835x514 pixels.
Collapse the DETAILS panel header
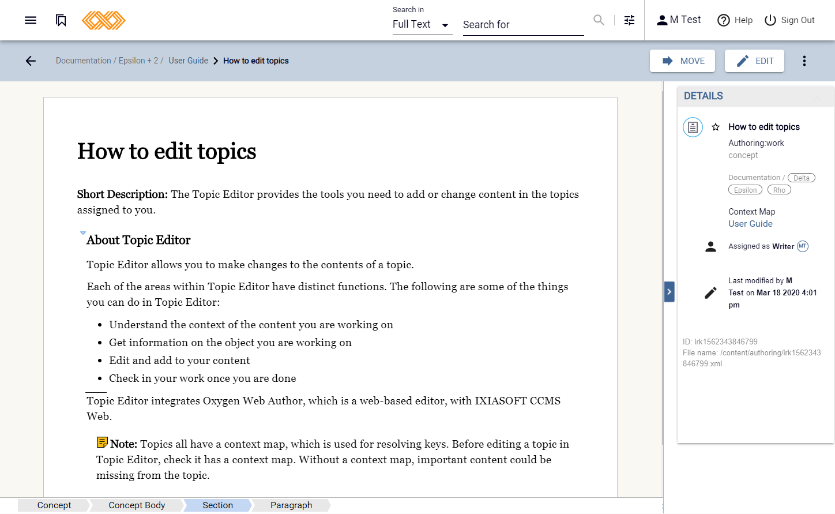click(x=755, y=96)
